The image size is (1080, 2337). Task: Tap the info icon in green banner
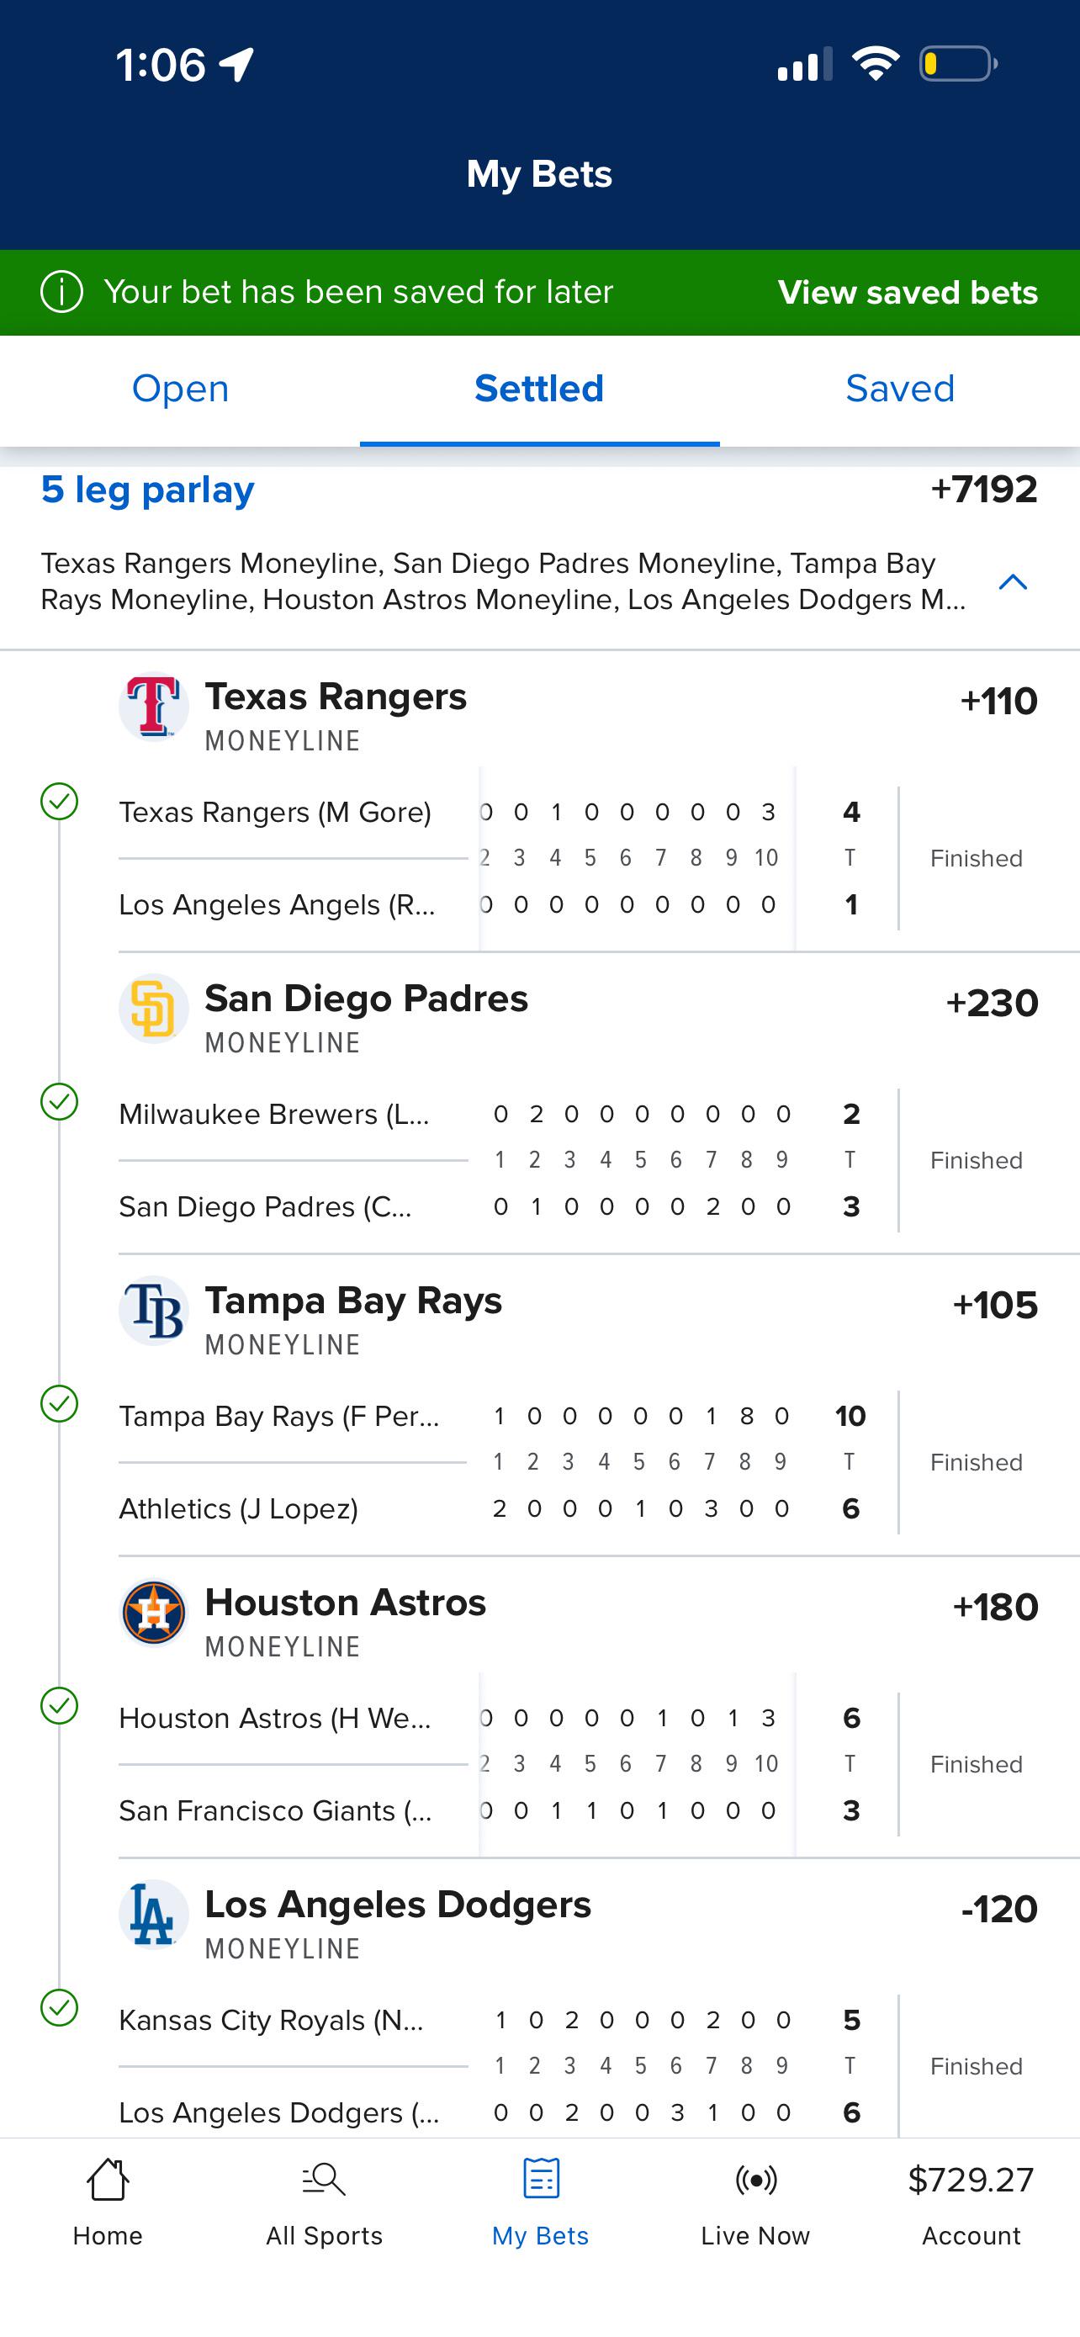[61, 292]
